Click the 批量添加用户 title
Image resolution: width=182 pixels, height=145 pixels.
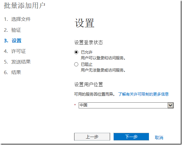[x=24, y=5]
